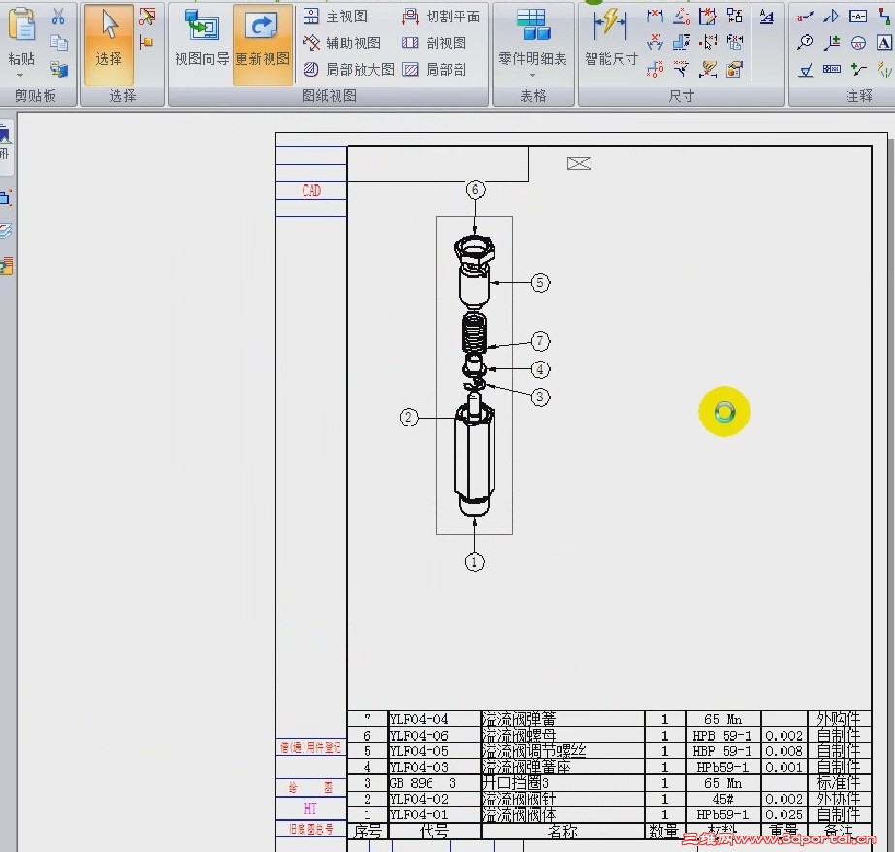Image resolution: width=895 pixels, height=852 pixels.
Task: Click 辅助视图 (Auxiliary View)
Action: pyautogui.click(x=341, y=43)
